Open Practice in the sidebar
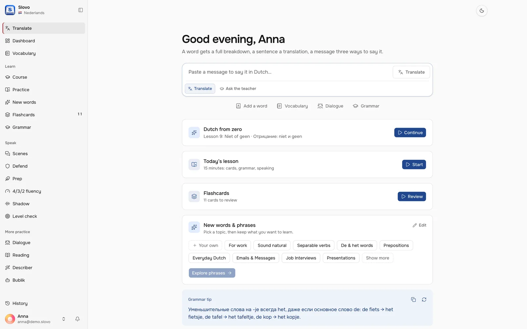The height and width of the screenshot is (329, 527). [x=44, y=90]
